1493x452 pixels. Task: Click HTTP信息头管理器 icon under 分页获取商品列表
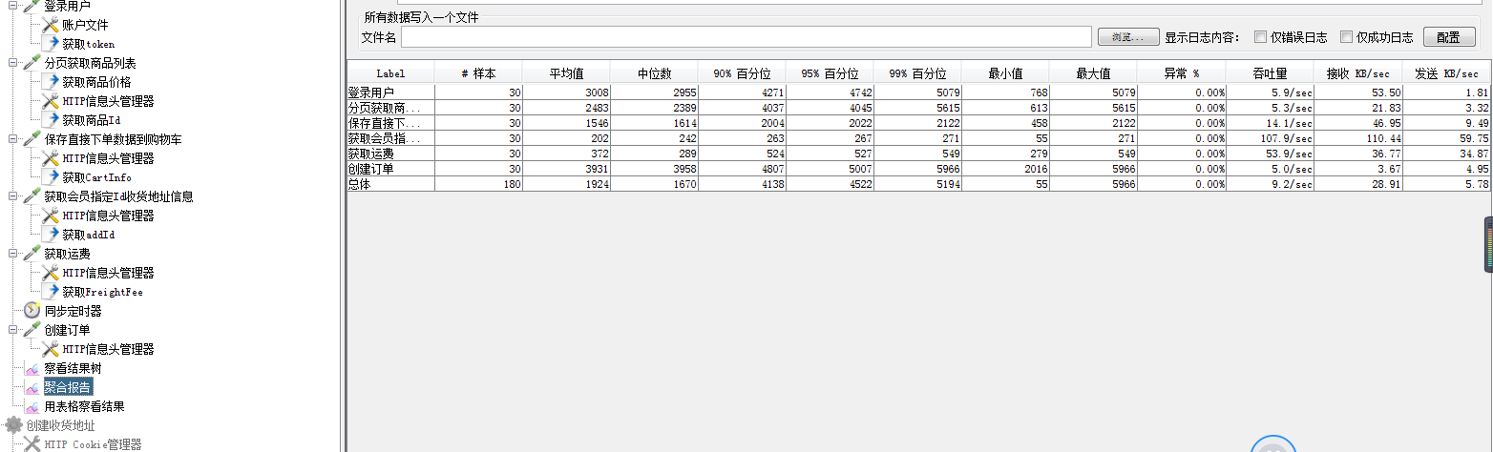tap(51, 101)
